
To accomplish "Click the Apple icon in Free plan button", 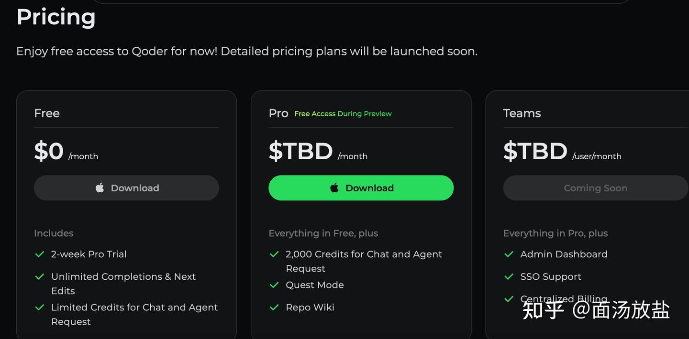I will [x=100, y=188].
